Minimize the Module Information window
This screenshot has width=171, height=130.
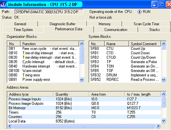click(155, 4)
